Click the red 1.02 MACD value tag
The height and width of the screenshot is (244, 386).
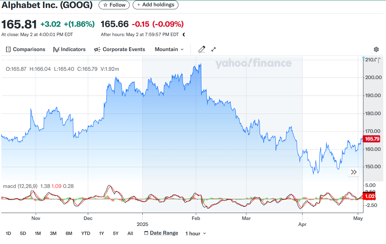[x=369, y=196]
